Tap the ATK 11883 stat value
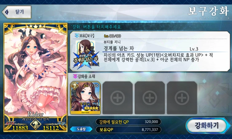This screenshot has height=139, width=232. click(x=20, y=128)
